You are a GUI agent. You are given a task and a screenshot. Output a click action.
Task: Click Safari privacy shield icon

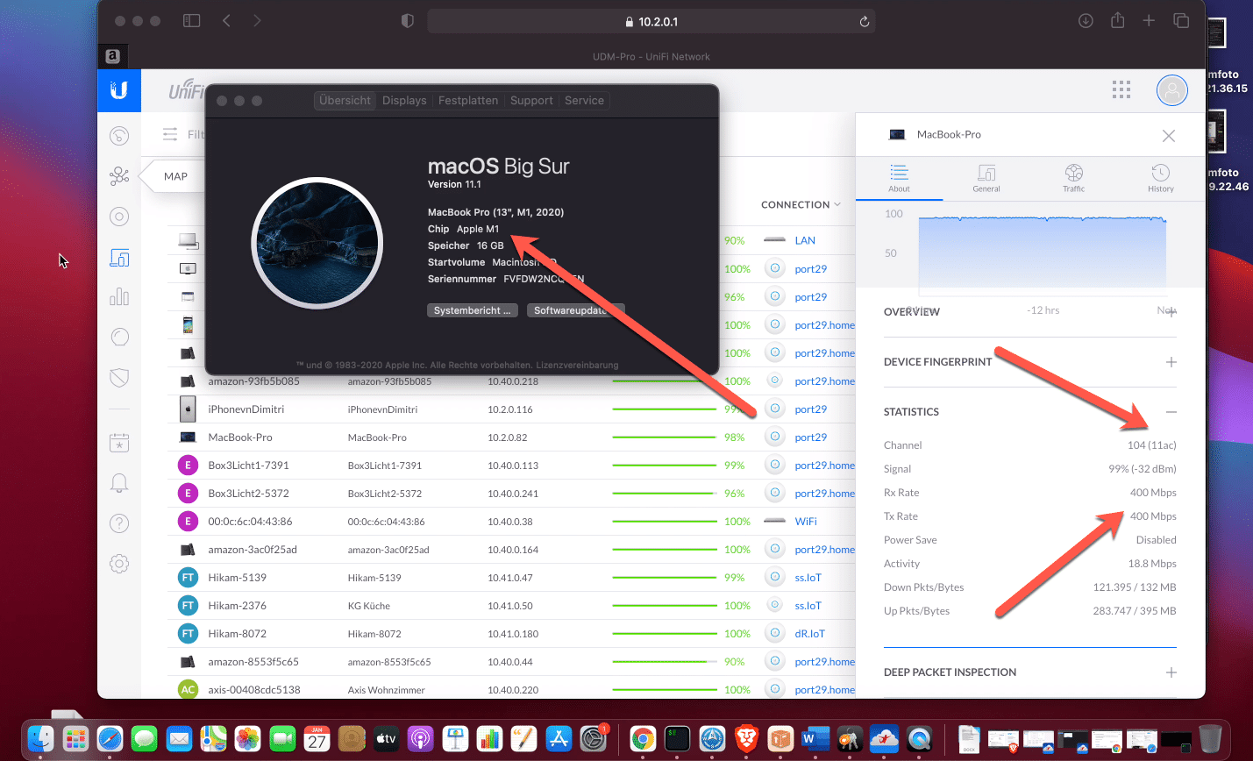coord(407,21)
